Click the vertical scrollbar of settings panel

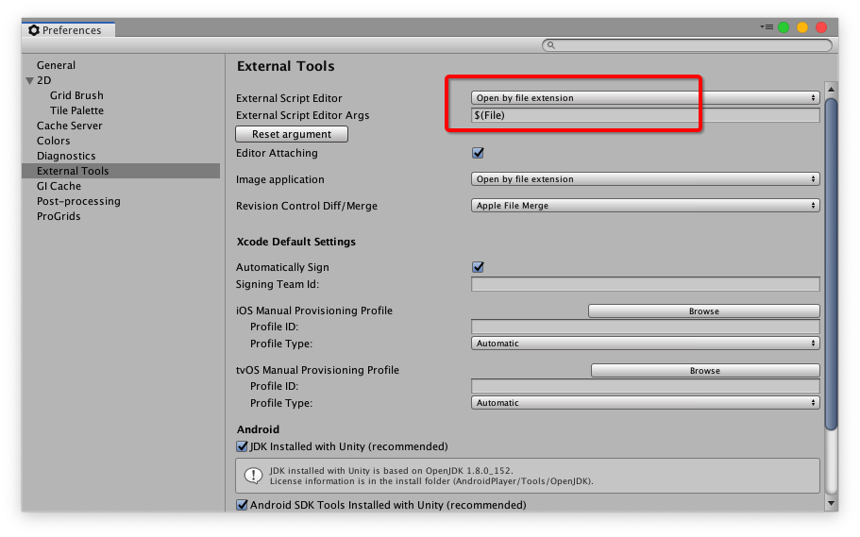click(x=831, y=264)
